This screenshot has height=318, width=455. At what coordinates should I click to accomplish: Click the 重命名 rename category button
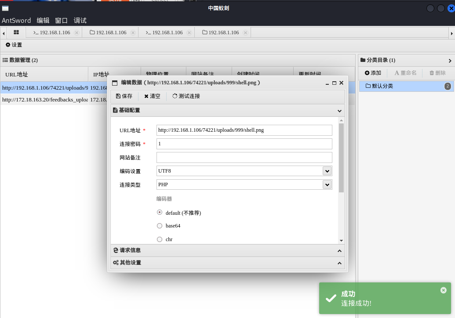[x=405, y=73]
